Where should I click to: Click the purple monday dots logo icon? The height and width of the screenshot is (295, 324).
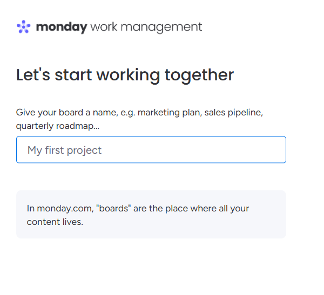[x=24, y=26]
